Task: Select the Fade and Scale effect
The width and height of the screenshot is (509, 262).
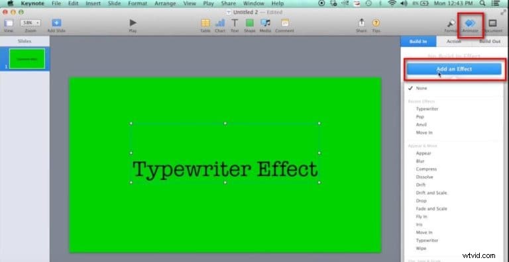Action: tap(431, 209)
